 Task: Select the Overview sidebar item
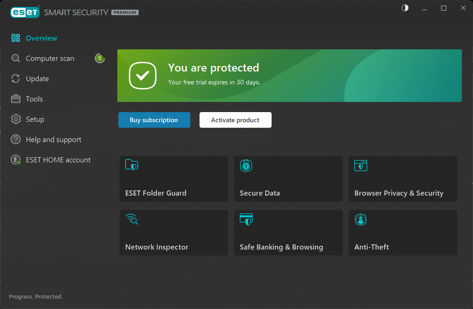tap(42, 38)
